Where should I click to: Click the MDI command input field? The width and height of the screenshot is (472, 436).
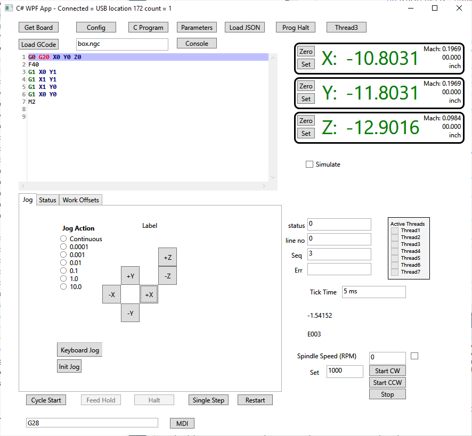(92, 423)
